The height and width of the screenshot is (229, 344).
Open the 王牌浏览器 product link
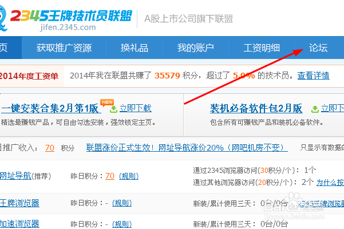(x=19, y=203)
